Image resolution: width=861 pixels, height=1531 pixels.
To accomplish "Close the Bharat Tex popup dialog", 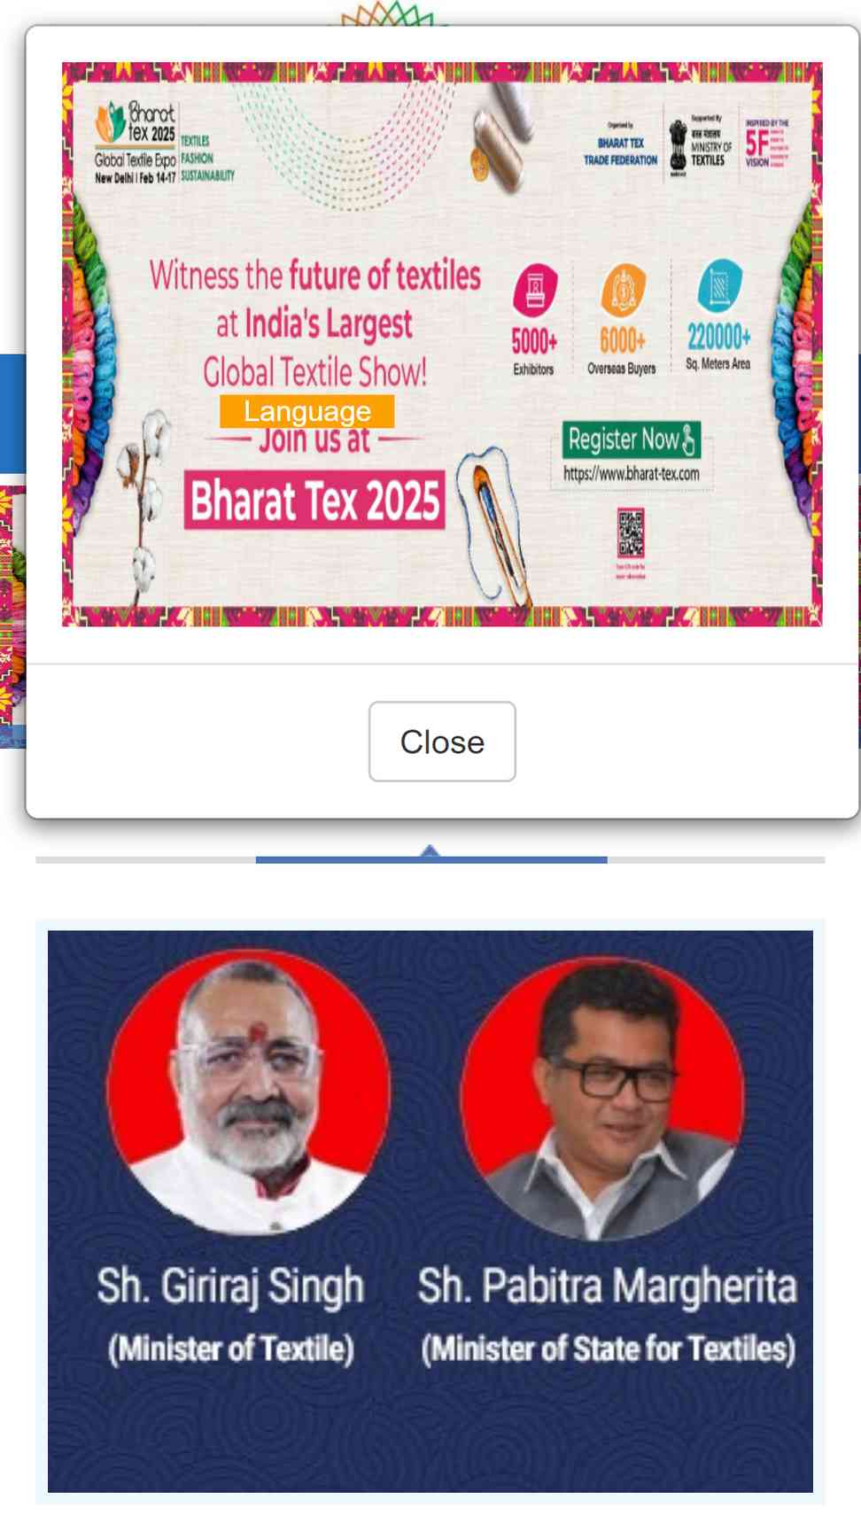I will click(x=442, y=742).
